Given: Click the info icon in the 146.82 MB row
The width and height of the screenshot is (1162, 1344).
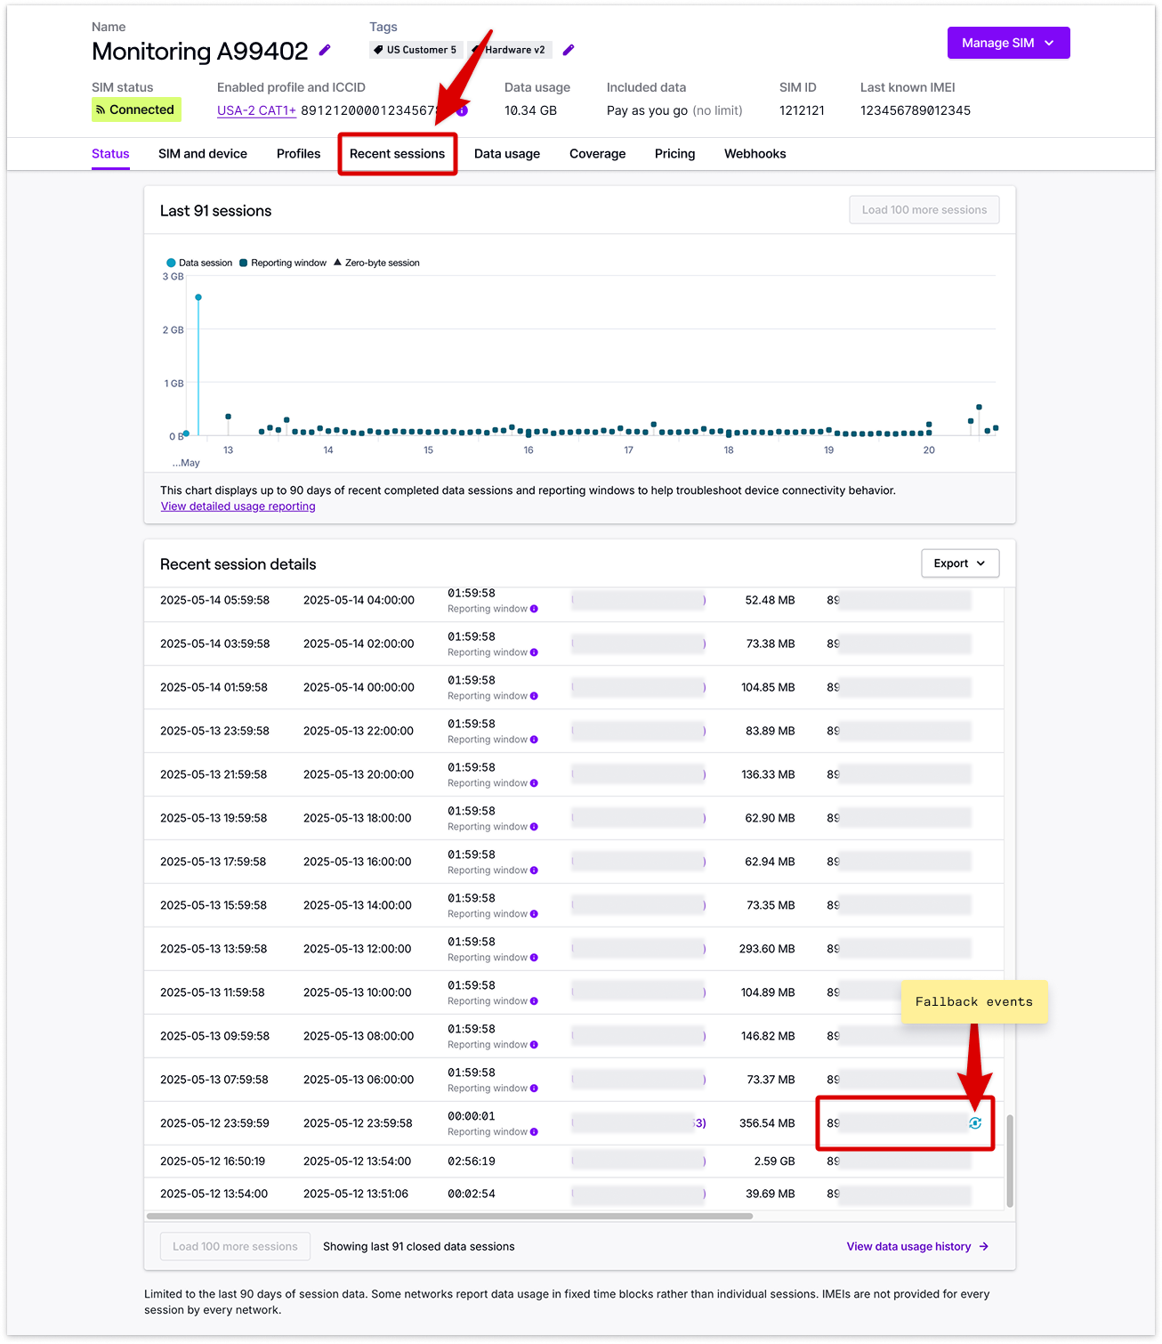Looking at the screenshot, I should click(534, 1045).
